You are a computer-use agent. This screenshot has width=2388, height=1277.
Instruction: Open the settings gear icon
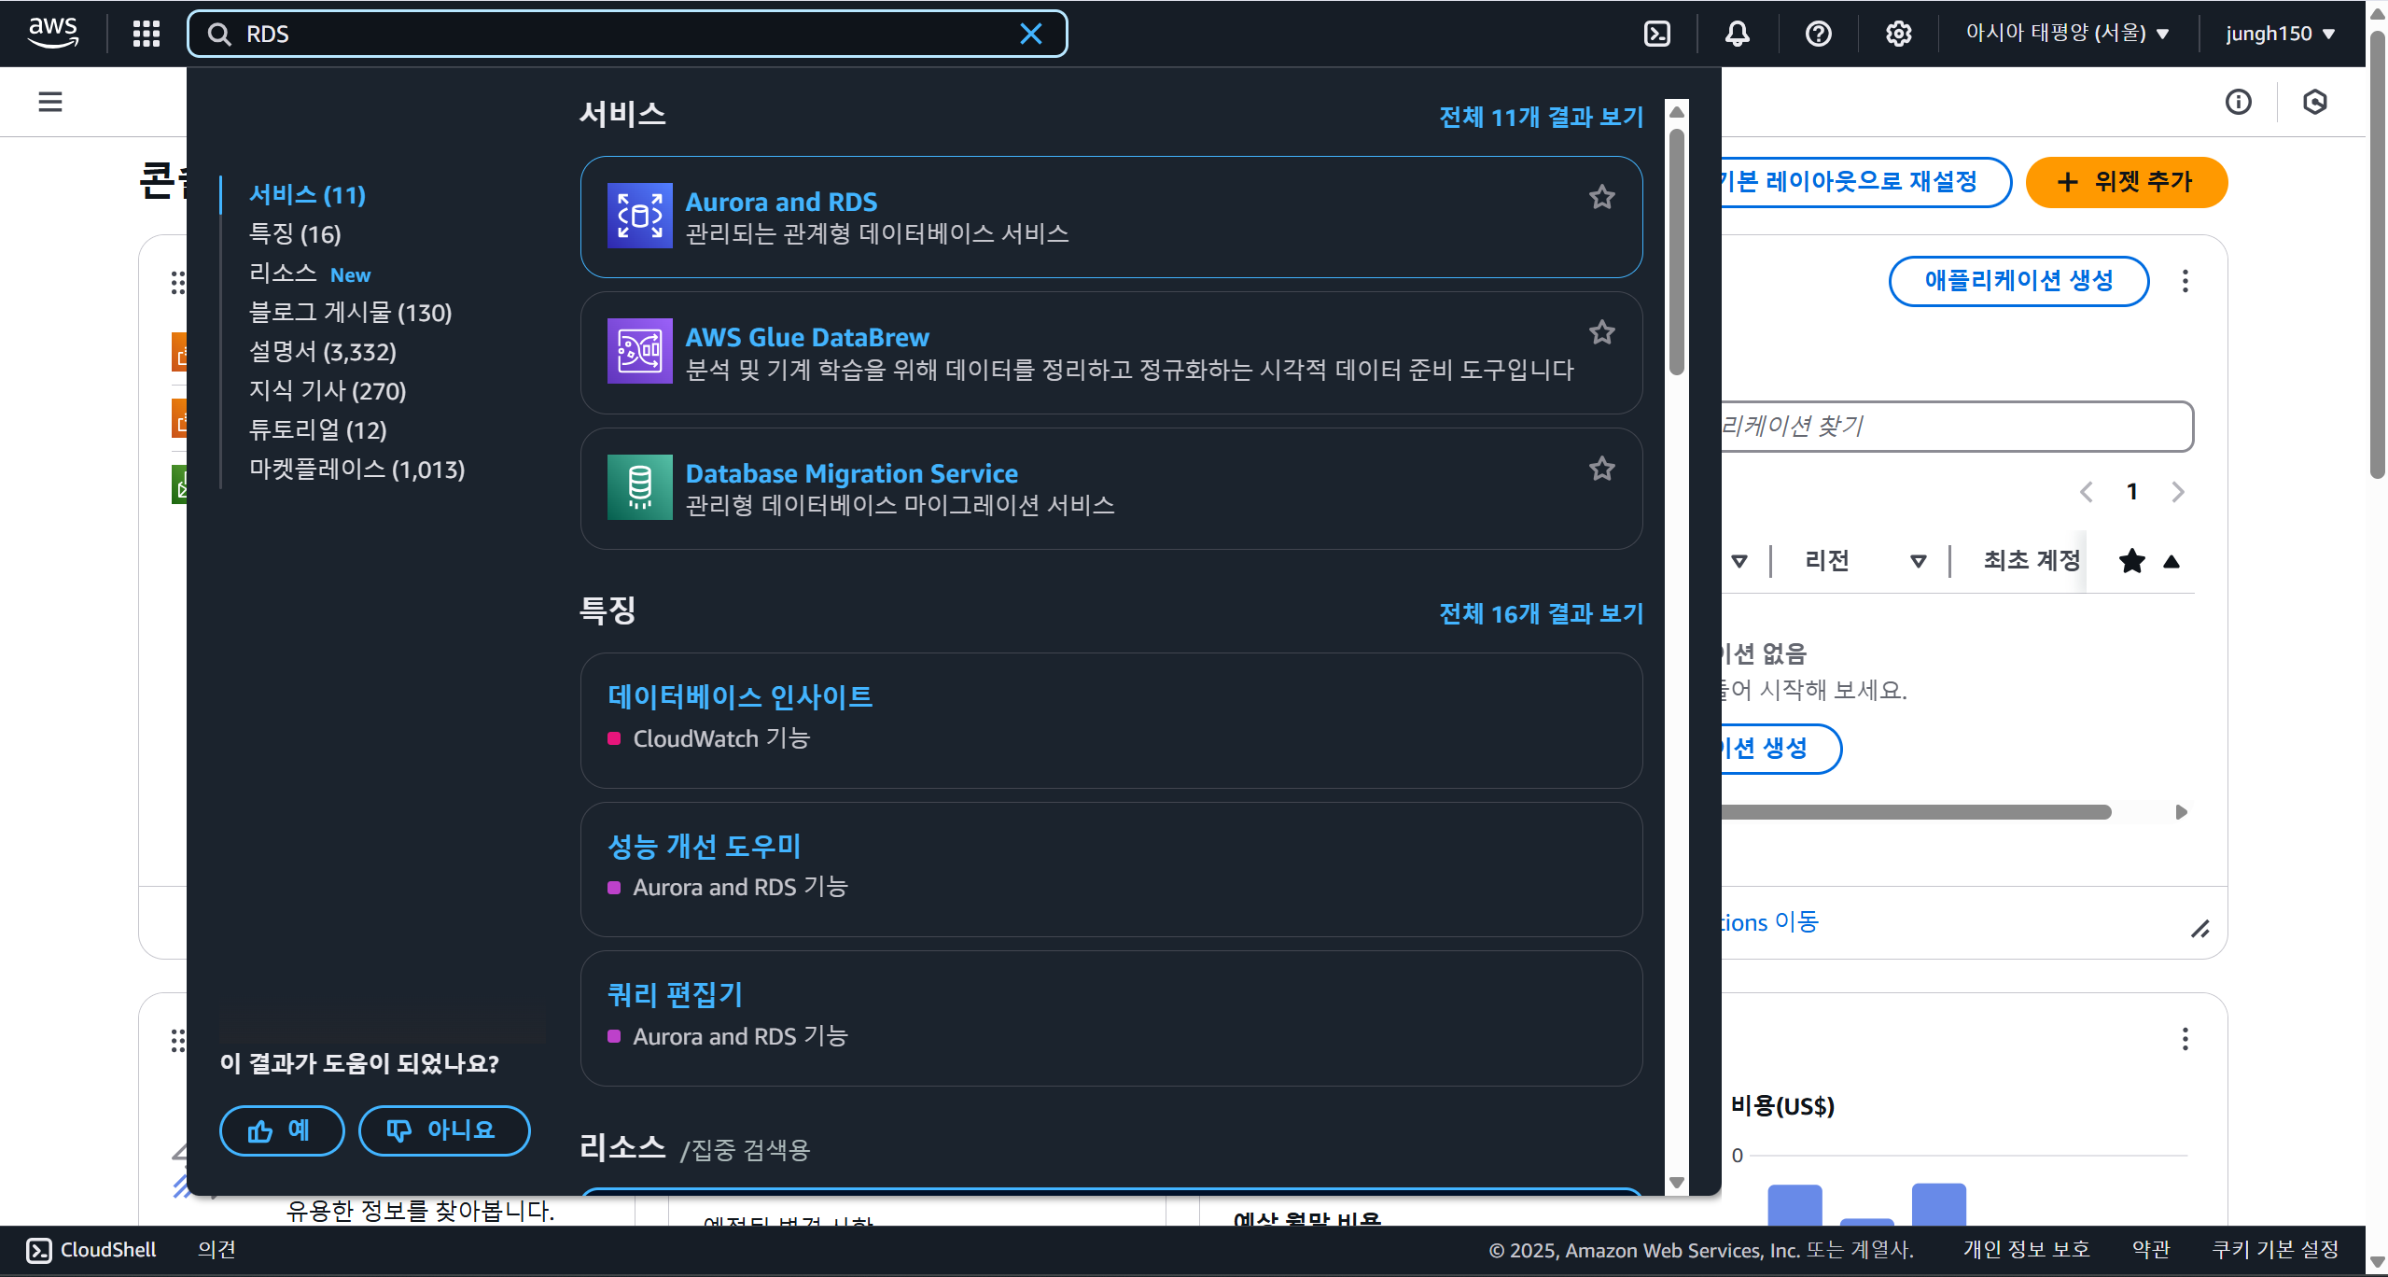tap(1899, 34)
